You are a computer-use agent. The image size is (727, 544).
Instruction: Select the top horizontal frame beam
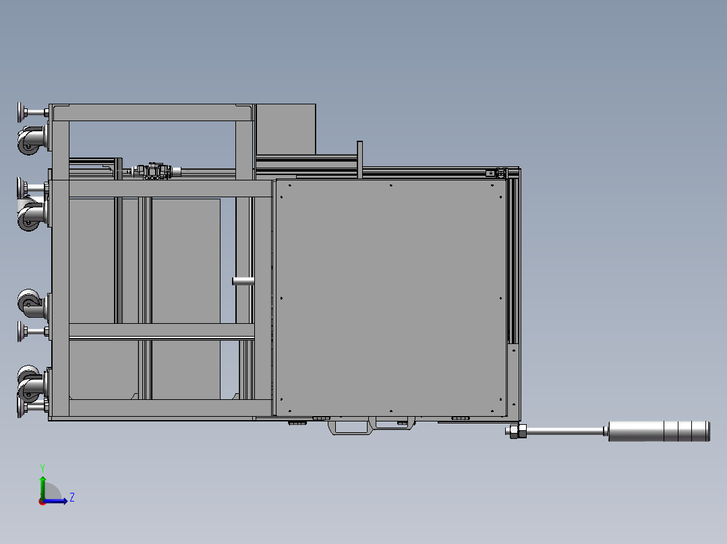(152, 113)
